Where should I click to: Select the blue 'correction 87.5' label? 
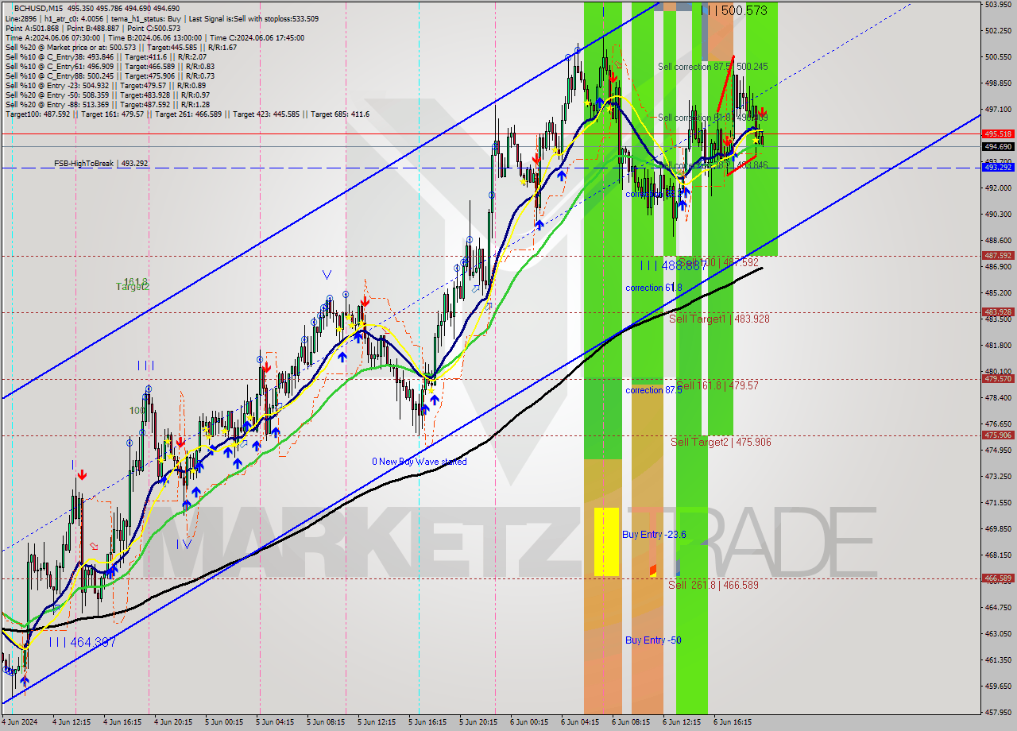653,390
